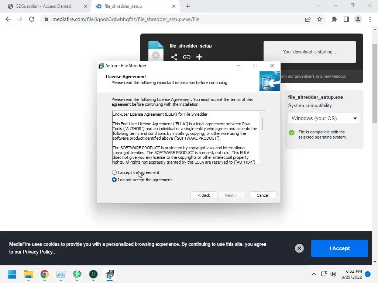Viewport: 378px width, 283px height.
Task: Open the U-icon taskbar application
Action: click(93, 274)
